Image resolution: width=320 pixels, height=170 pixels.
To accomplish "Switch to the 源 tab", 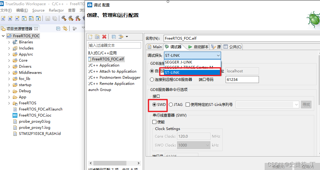I will (216, 47).
